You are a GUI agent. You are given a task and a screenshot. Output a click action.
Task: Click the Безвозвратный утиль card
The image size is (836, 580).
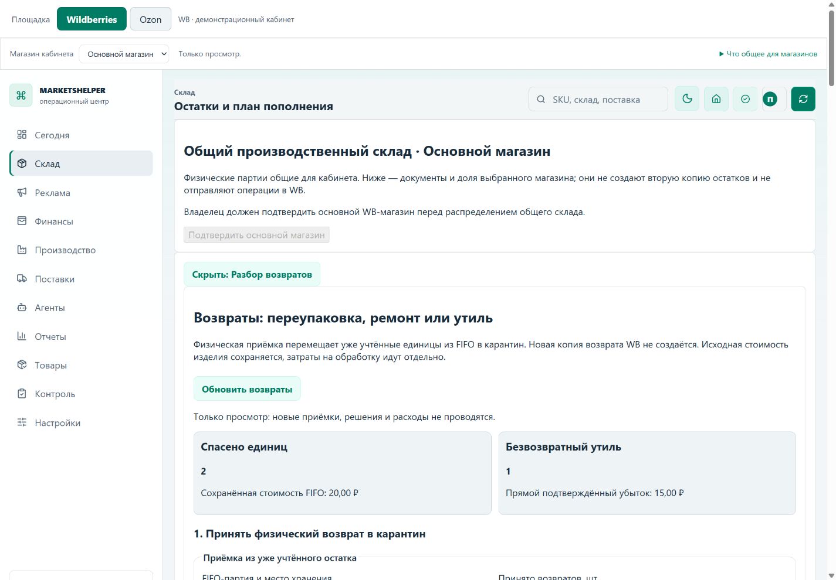point(647,473)
